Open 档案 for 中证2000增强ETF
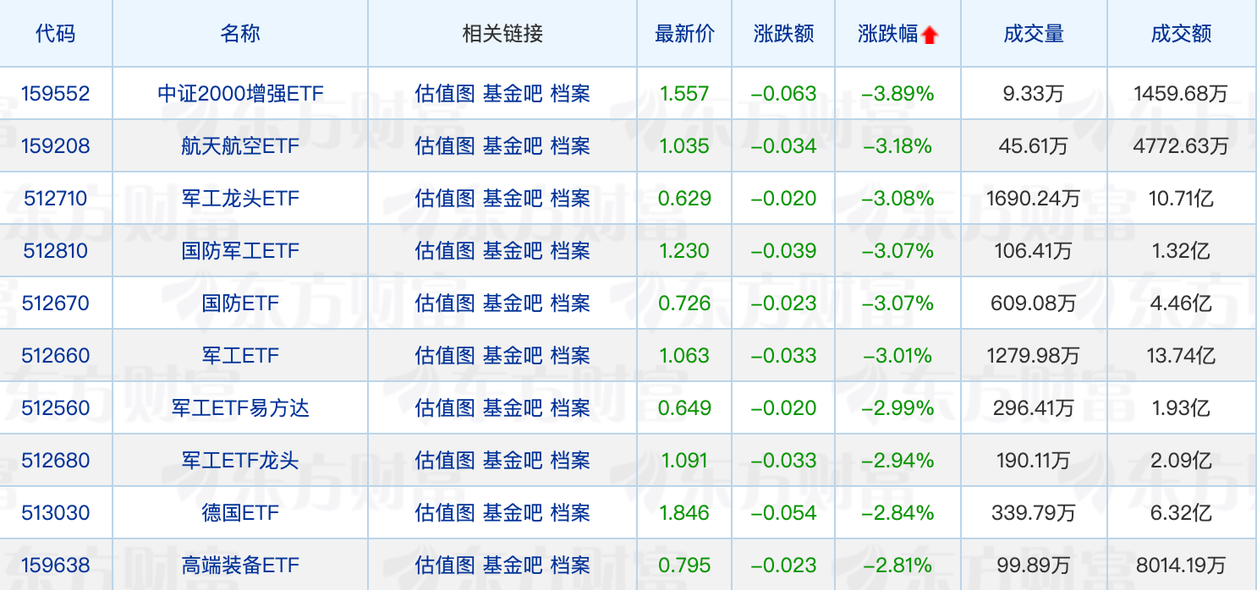This screenshot has height=590, width=1257. click(x=570, y=93)
